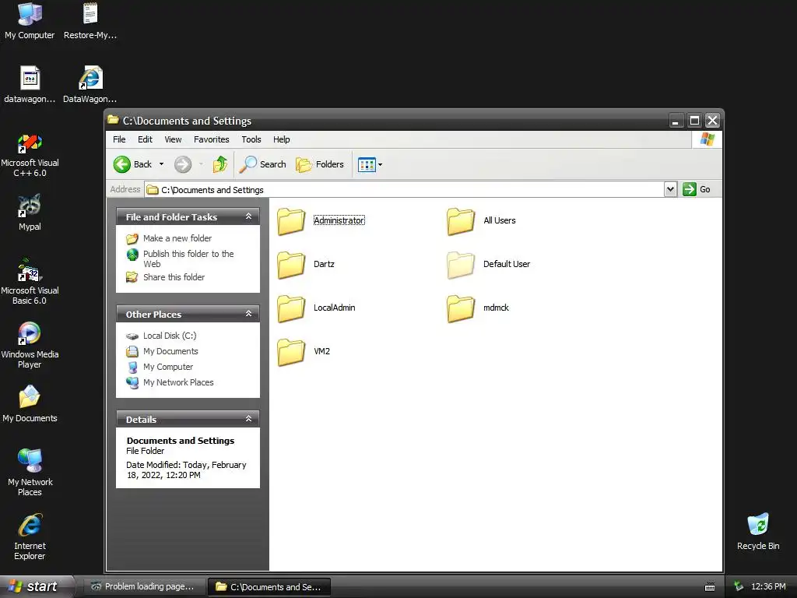Click the green Back arrow button

click(122, 164)
